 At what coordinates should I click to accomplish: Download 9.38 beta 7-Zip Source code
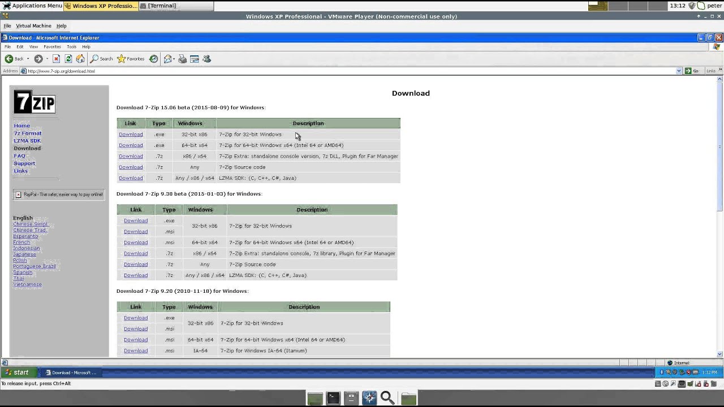pyautogui.click(x=136, y=265)
